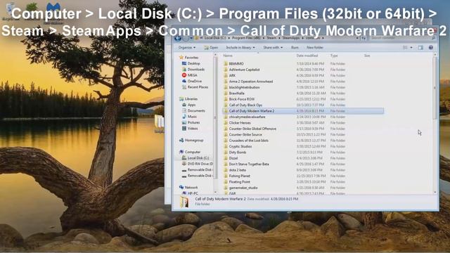Select the BBMMO folder
Image resolution: width=450 pixels, height=253 pixels.
pyautogui.click(x=233, y=64)
